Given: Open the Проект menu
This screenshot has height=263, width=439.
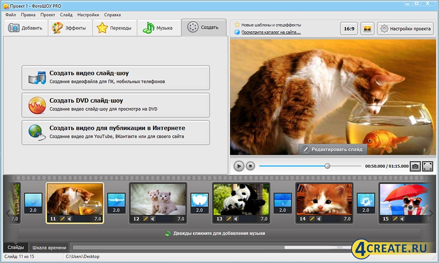Looking at the screenshot, I should [48, 15].
